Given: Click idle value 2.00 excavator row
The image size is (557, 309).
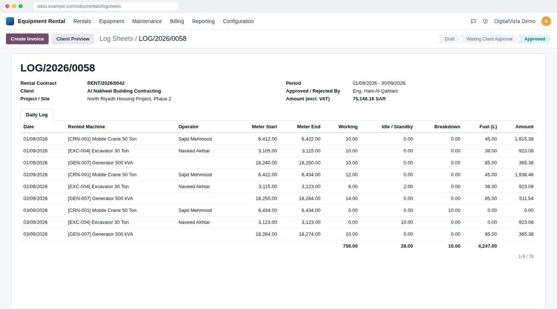Looking at the screenshot, I should click(408, 186).
